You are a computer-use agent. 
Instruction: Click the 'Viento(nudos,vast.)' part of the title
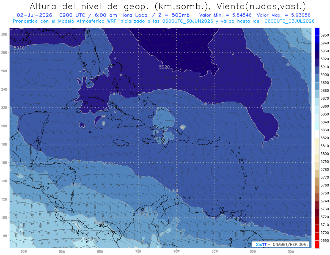point(262,6)
